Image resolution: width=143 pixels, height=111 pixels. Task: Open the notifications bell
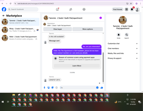point(132,9)
